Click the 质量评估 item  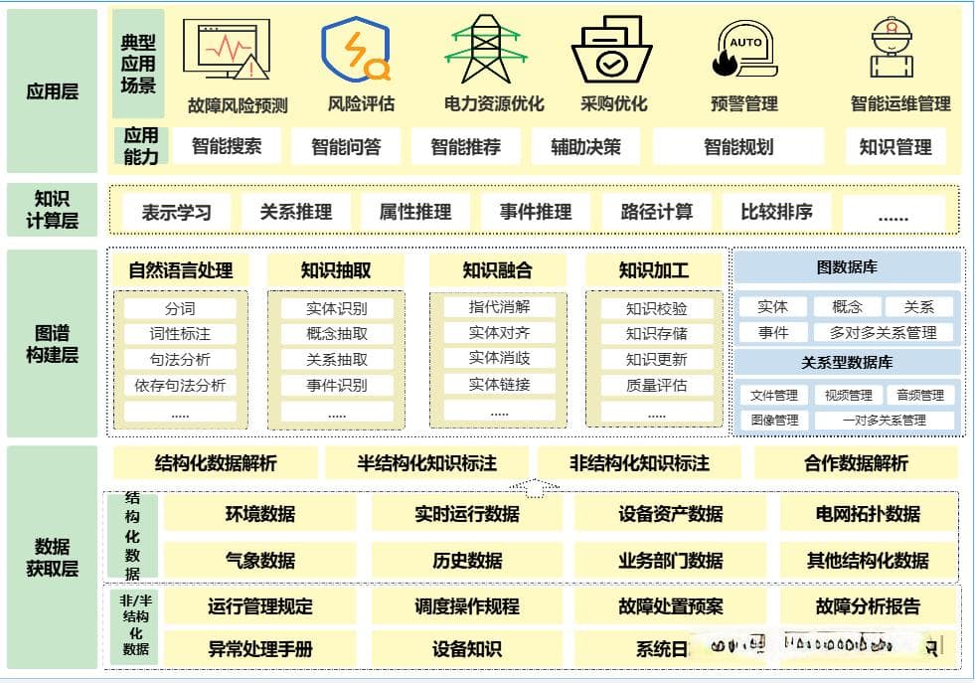click(x=656, y=386)
